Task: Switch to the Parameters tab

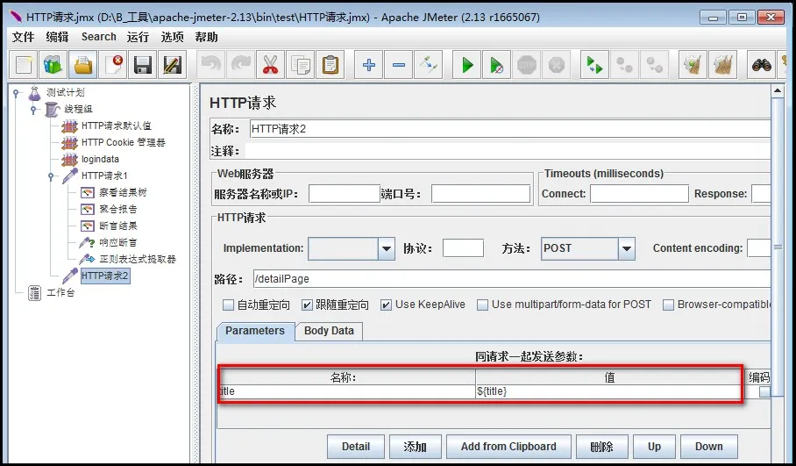Action: click(x=255, y=331)
